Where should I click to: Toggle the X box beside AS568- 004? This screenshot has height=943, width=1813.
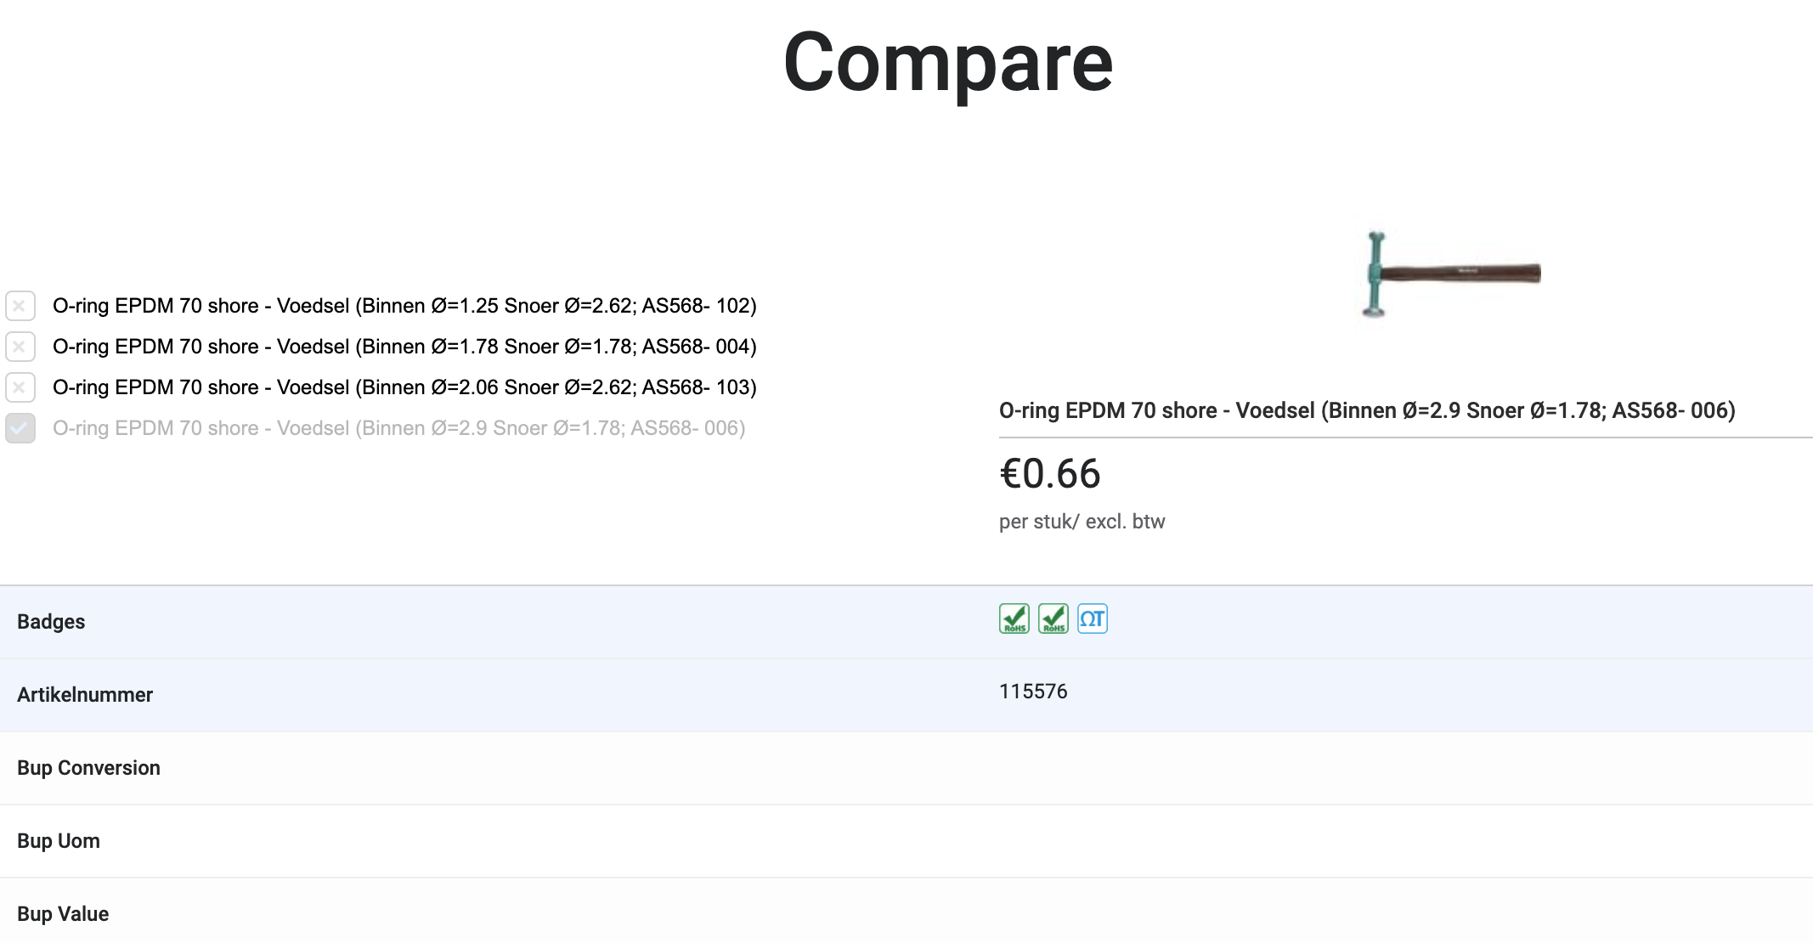tap(20, 347)
